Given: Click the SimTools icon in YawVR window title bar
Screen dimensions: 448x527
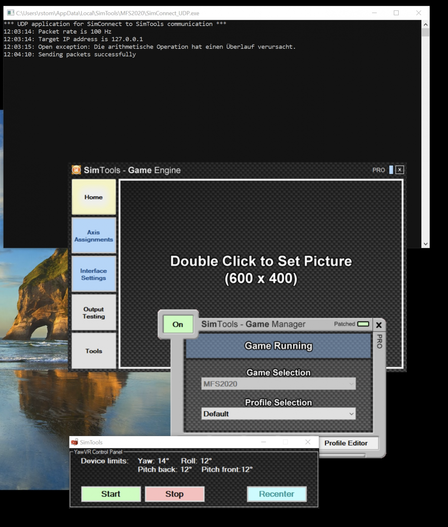Looking at the screenshot, I should point(74,442).
